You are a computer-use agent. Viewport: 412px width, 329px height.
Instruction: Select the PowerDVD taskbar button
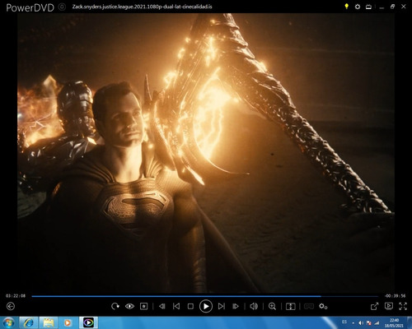pos(88,322)
